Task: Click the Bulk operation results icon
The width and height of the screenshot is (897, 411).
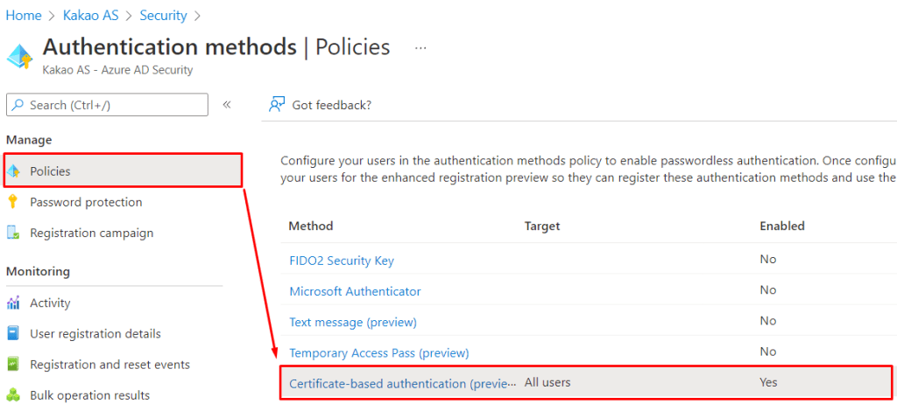Action: pyautogui.click(x=13, y=395)
